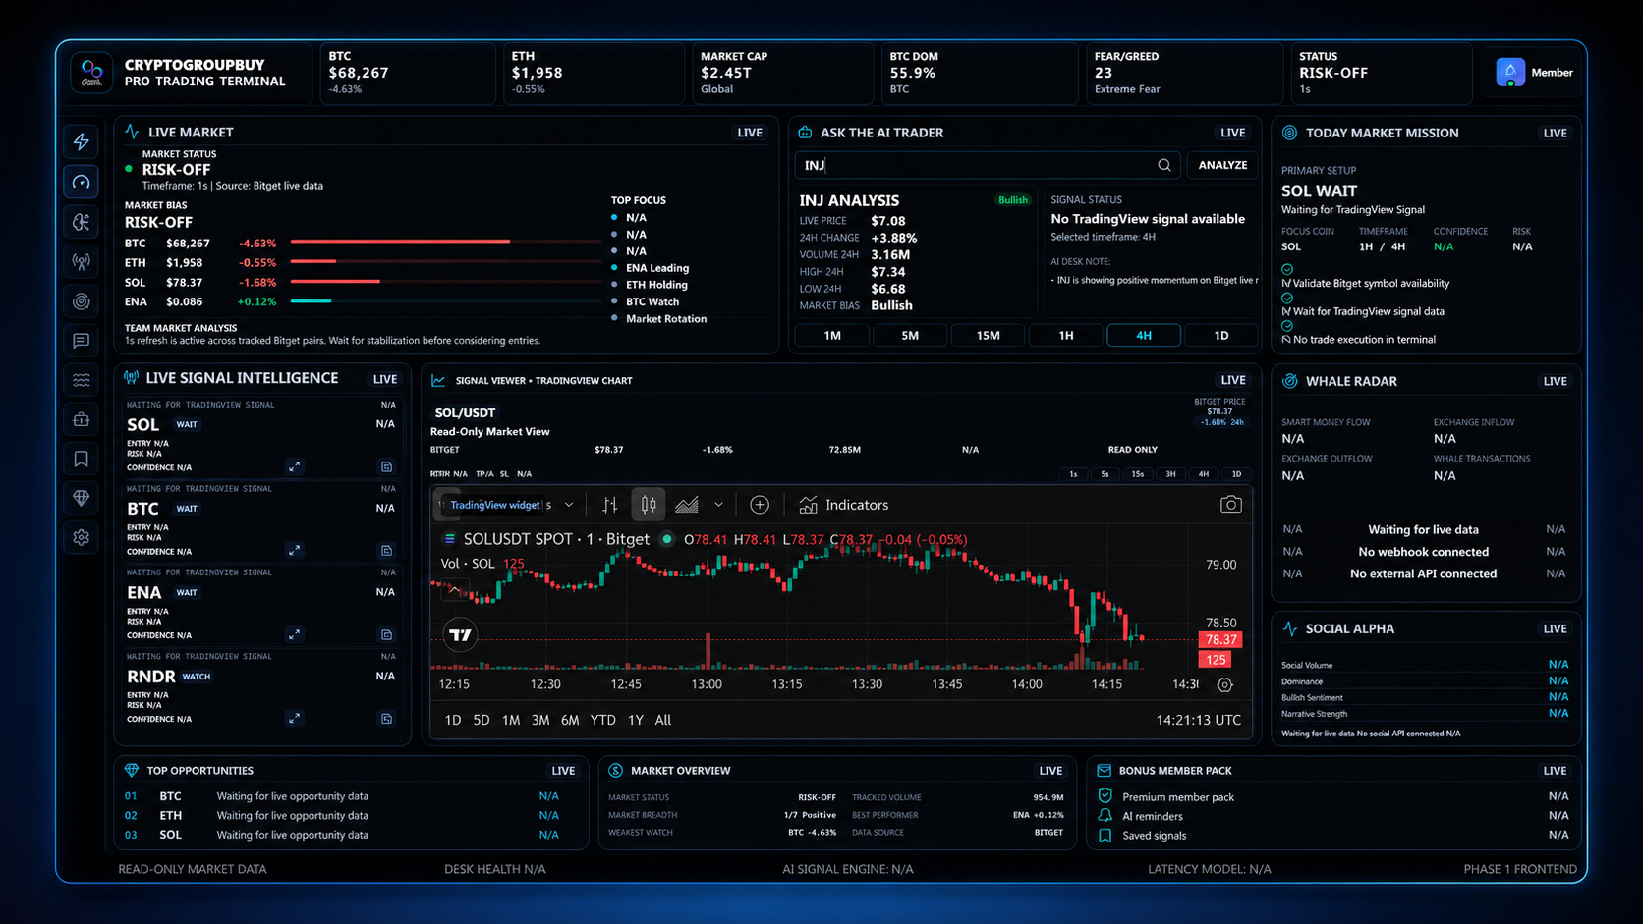Select the candlestick chart style icon

pos(649,505)
